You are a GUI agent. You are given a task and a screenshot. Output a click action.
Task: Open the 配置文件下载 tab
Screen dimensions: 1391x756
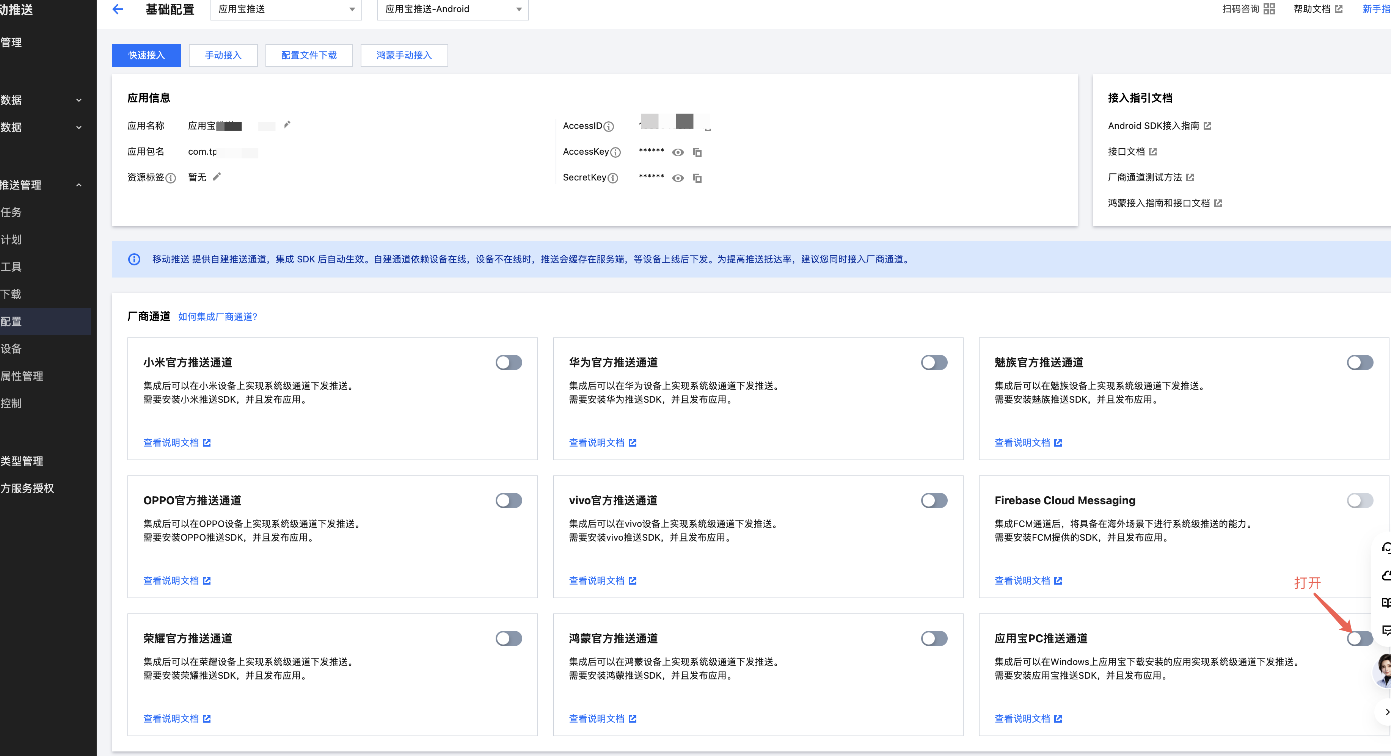click(x=309, y=55)
